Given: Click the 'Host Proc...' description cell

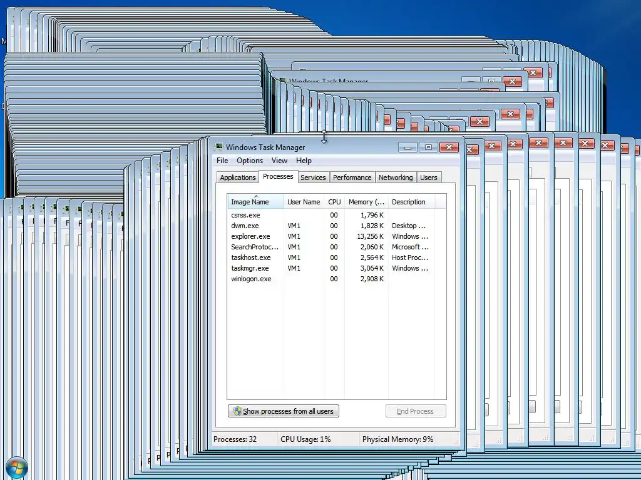Looking at the screenshot, I should click(x=410, y=257).
